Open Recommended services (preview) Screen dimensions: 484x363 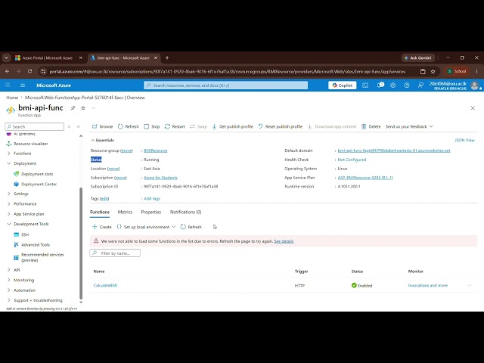coord(39,257)
